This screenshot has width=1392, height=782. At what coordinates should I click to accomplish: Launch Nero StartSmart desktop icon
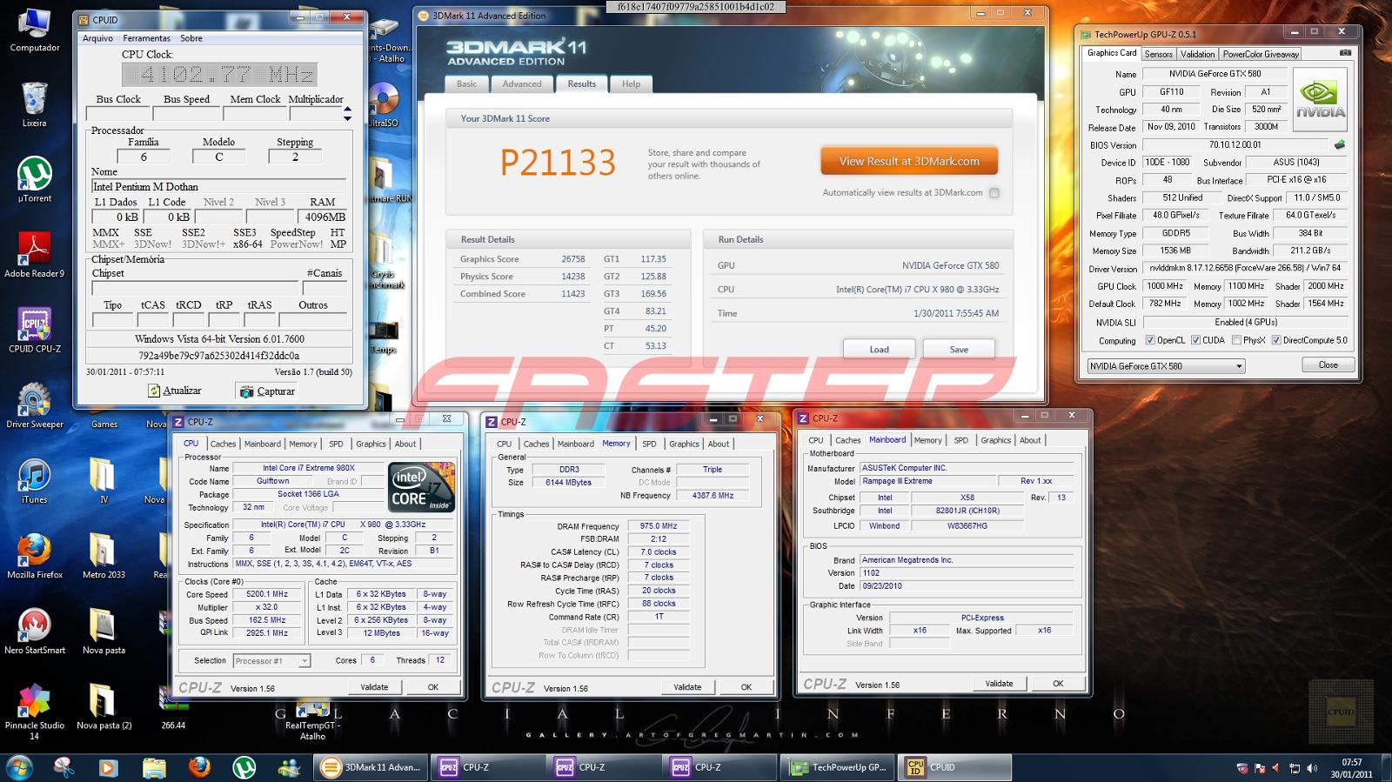click(35, 632)
